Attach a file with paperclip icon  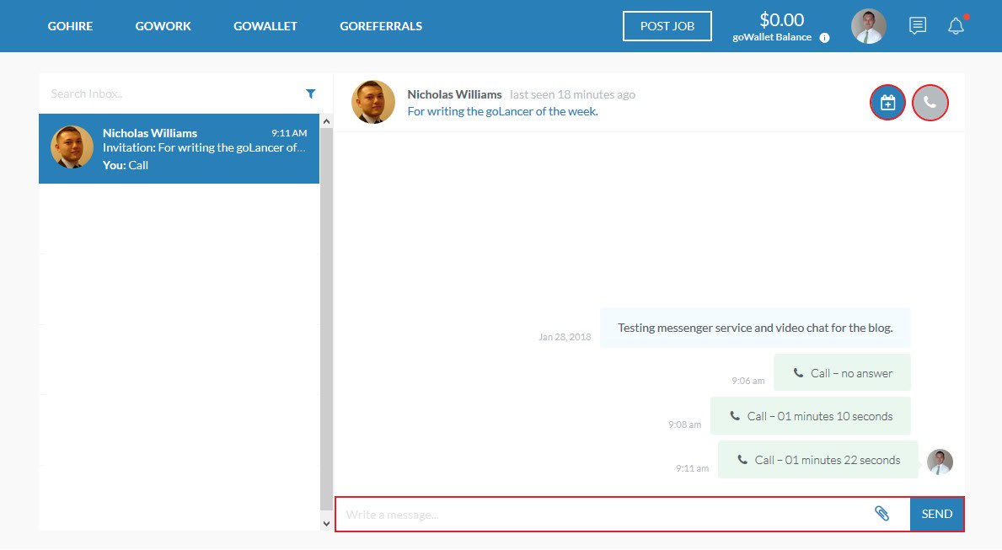[881, 514]
